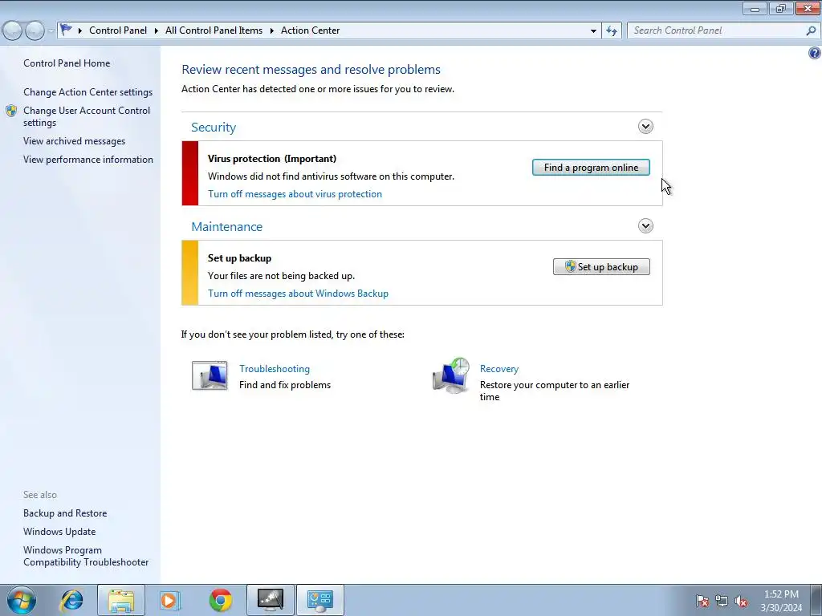Expand arrow after Control Panel breadcrumb
Screen dimensions: 822x616
157,30
